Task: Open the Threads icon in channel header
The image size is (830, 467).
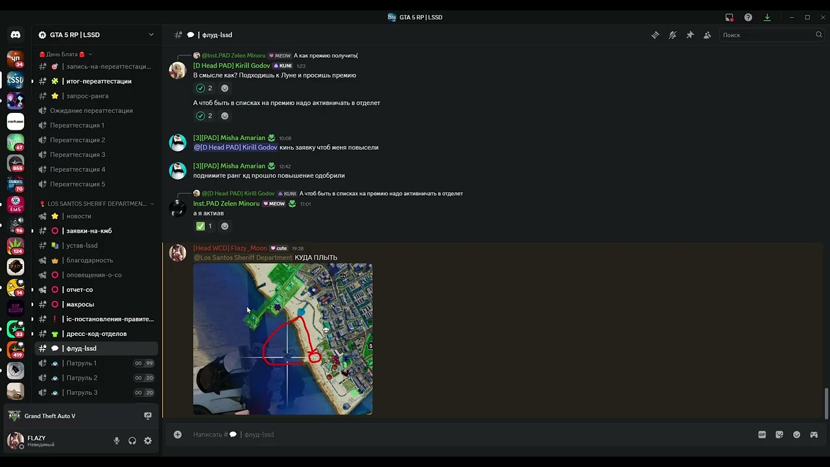Action: click(655, 35)
